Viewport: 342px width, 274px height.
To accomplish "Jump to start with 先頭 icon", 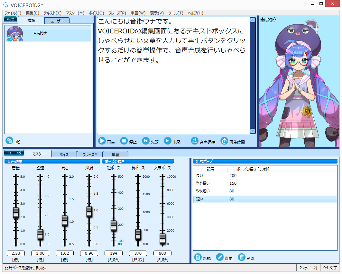I will 146,141.
